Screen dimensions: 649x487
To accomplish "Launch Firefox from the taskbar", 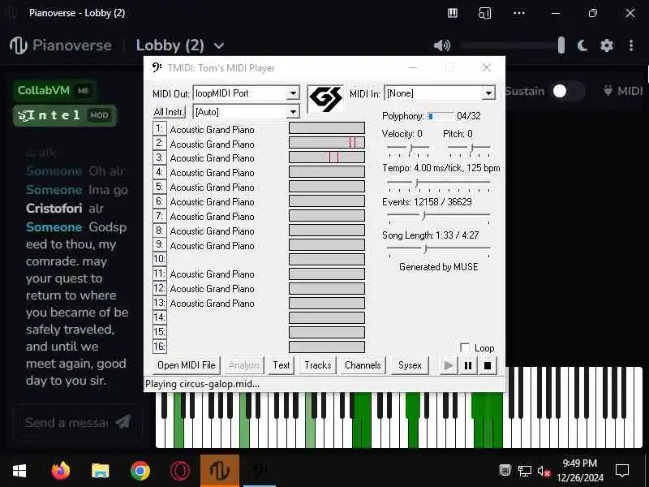I will 60,471.
